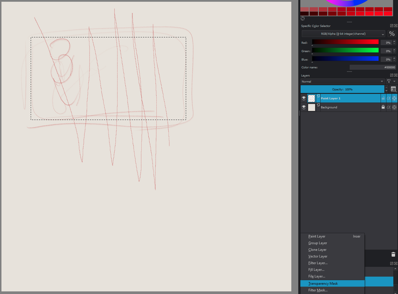Increase the Red value with up arrow

[394, 41]
